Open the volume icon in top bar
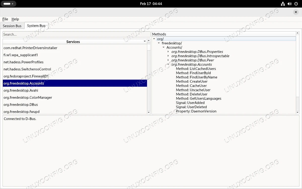Viewport: 302px width, 189px height. [289, 4]
